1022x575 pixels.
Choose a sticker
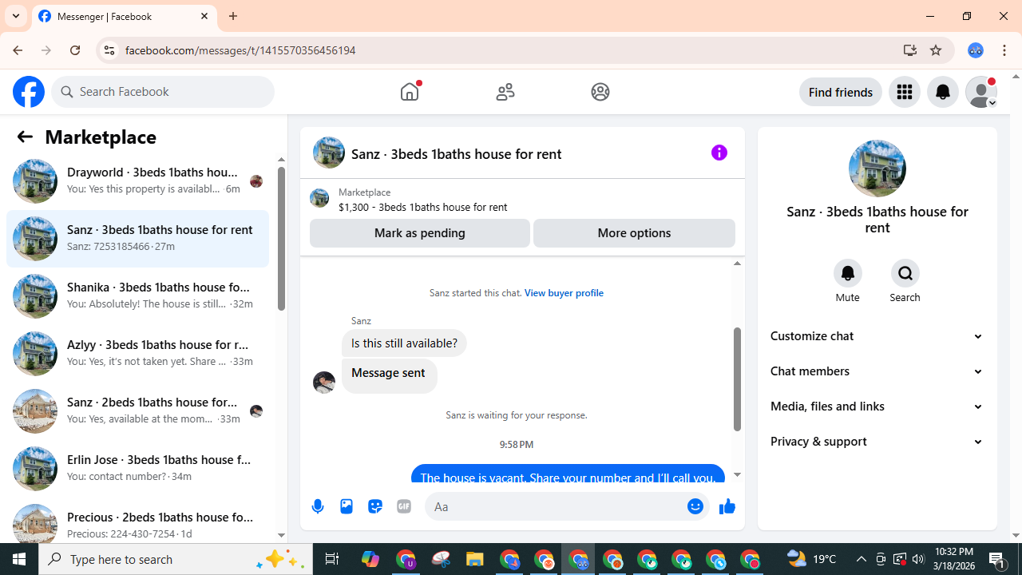coord(375,506)
